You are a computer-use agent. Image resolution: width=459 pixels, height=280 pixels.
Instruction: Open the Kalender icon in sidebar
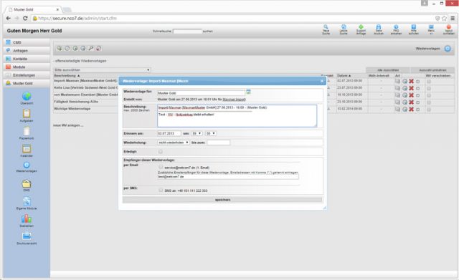[x=27, y=149]
